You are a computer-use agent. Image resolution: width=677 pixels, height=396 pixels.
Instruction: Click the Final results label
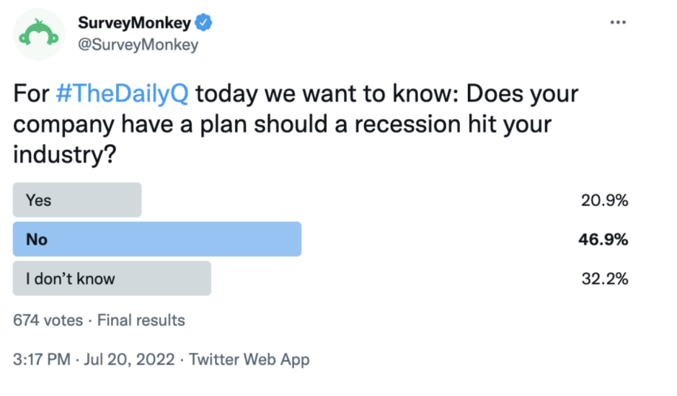(141, 320)
